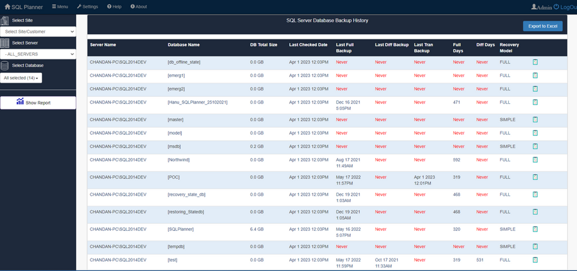Click the clipboard icon for msdb row
577x271 pixels.
(x=535, y=146)
